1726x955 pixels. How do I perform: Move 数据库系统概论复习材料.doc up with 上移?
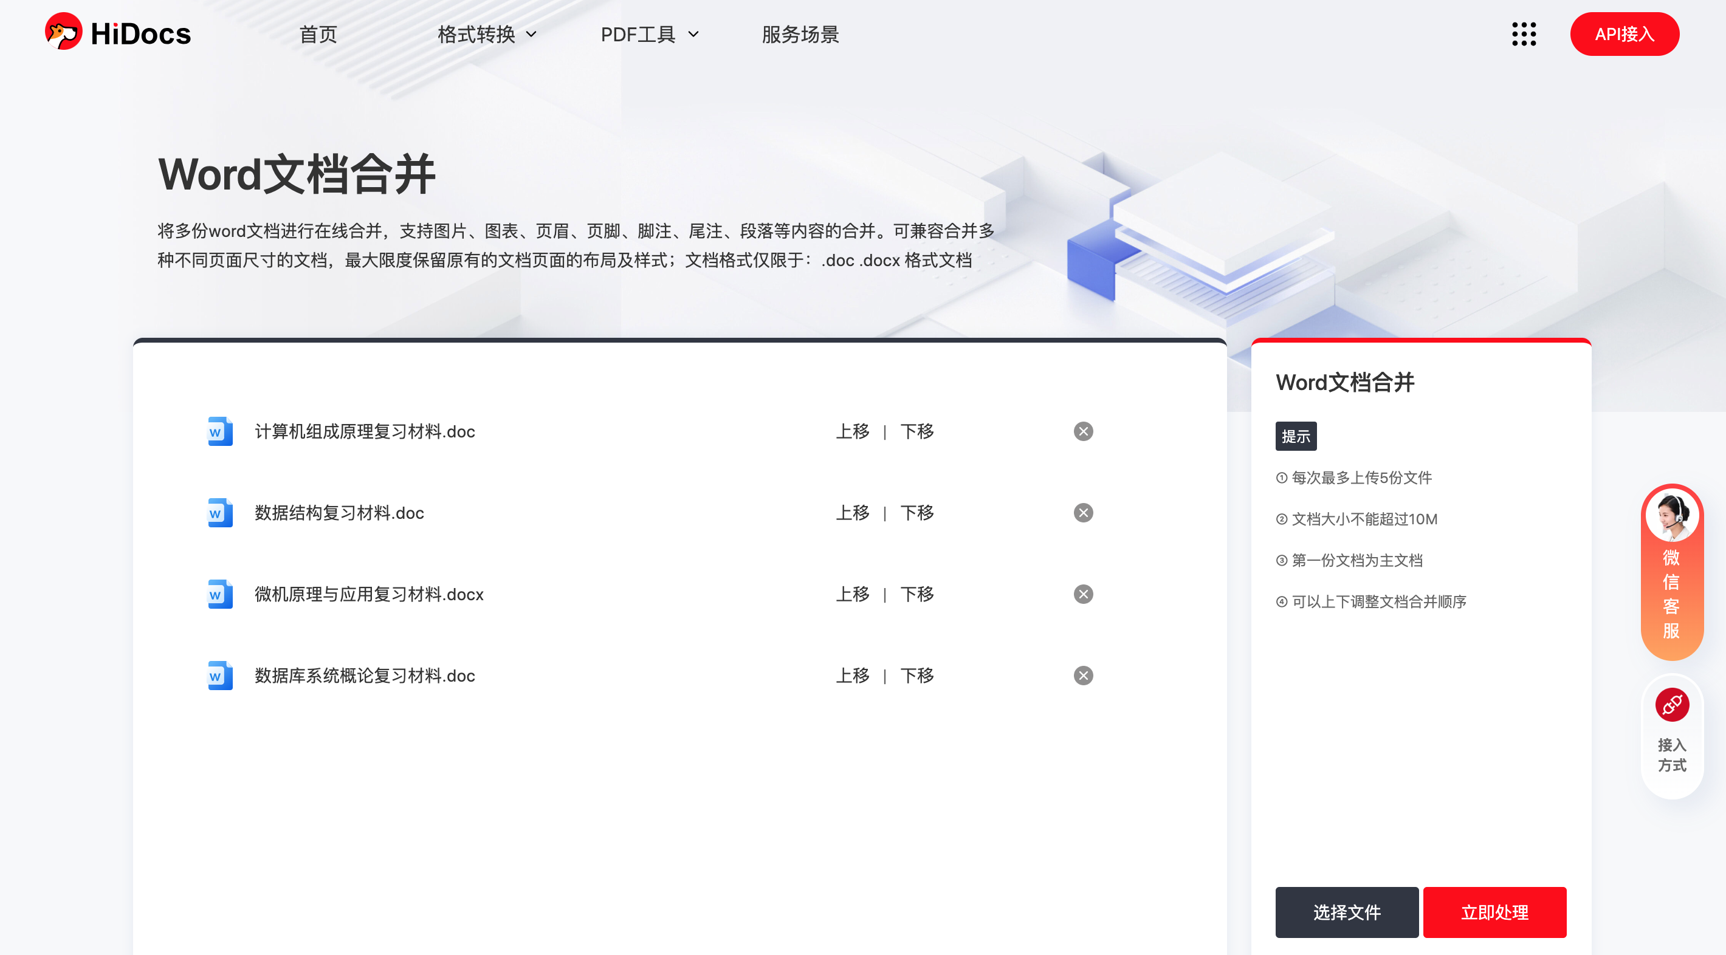pyautogui.click(x=852, y=676)
